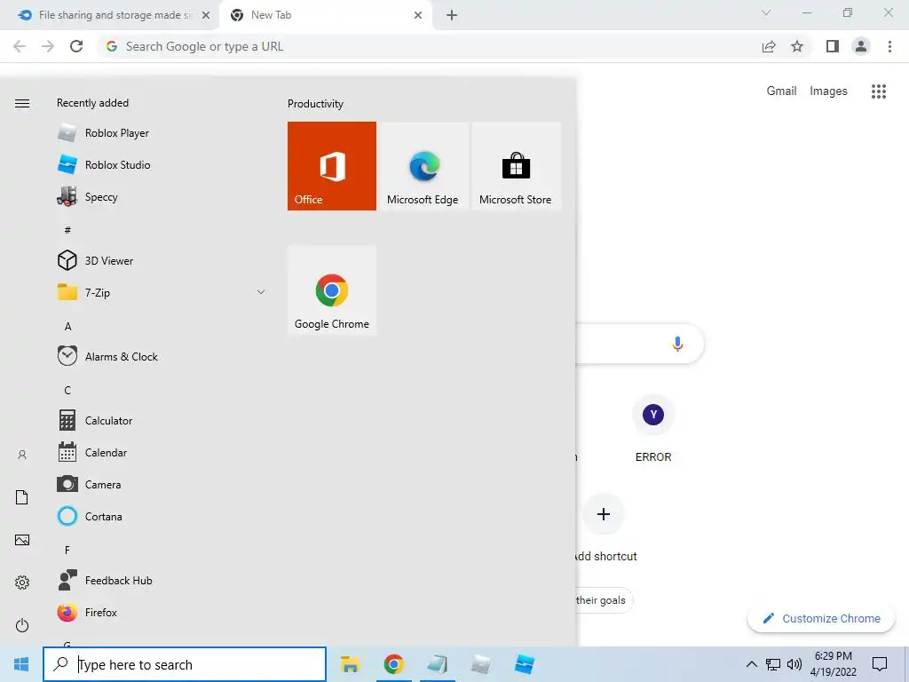Open the network tray icon
The image size is (909, 682).
click(773, 664)
